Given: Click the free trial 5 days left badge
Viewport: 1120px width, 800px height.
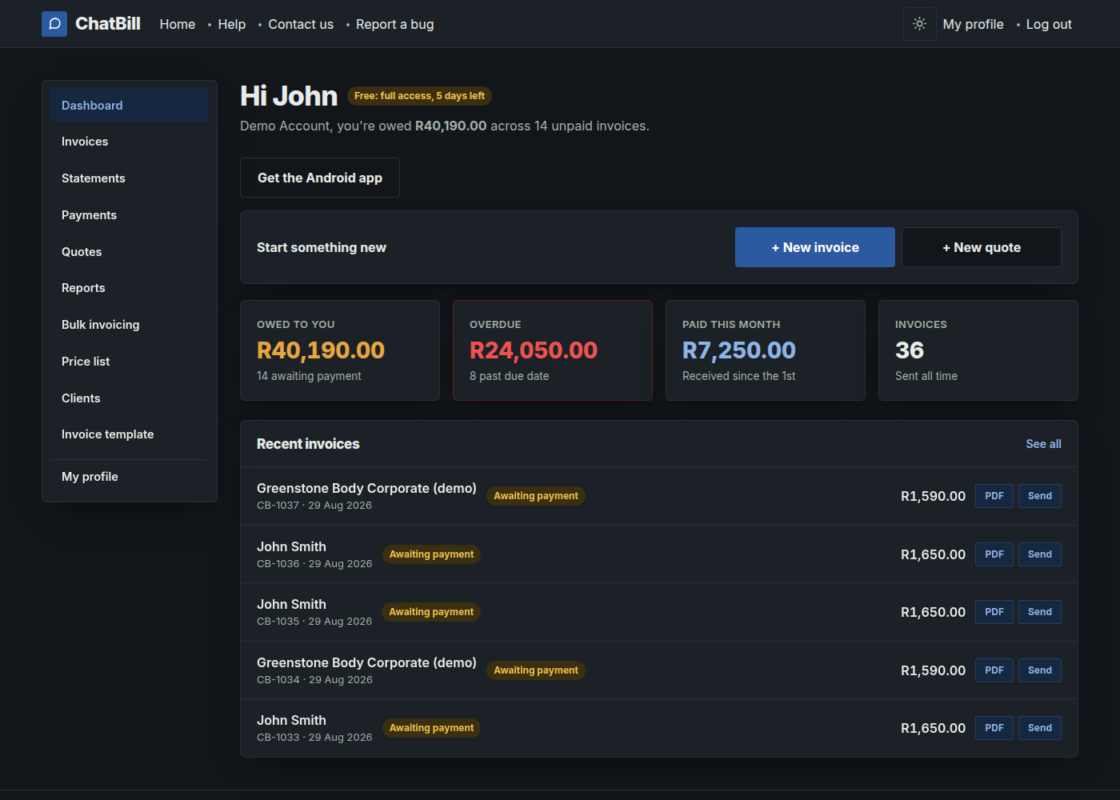Looking at the screenshot, I should pyautogui.click(x=419, y=96).
